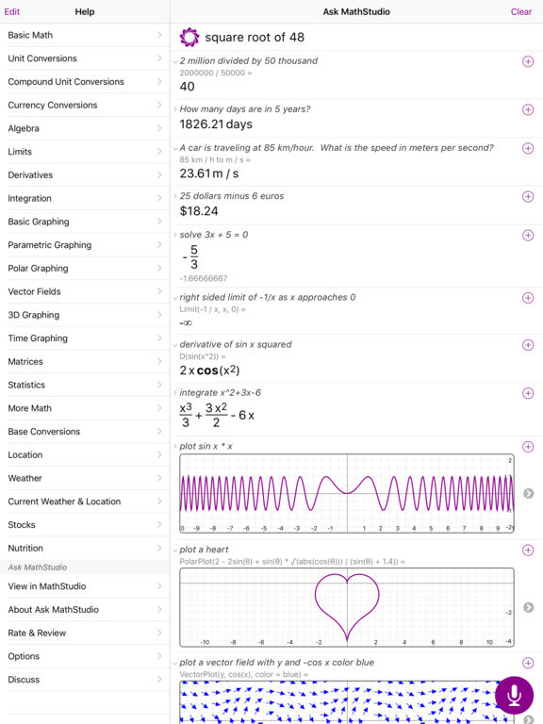Tap the plus icon for 'solve 3x + 5 = 0'
The height and width of the screenshot is (724, 543).
[x=528, y=235]
